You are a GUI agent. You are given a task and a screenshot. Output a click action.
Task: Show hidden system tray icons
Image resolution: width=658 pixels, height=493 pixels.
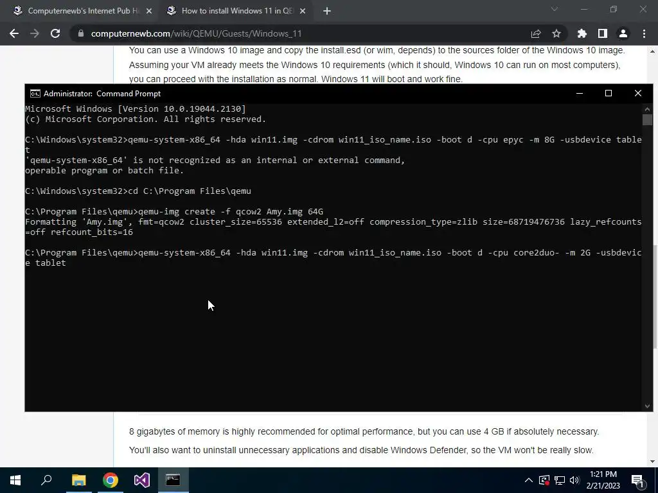pos(529,480)
